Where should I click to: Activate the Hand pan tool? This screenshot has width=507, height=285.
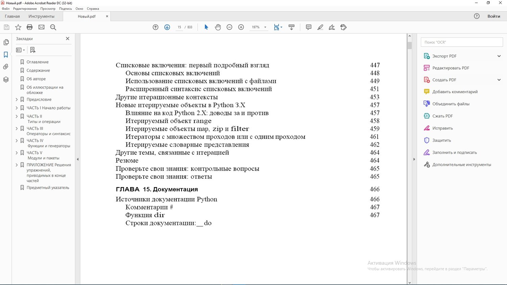click(x=218, y=27)
